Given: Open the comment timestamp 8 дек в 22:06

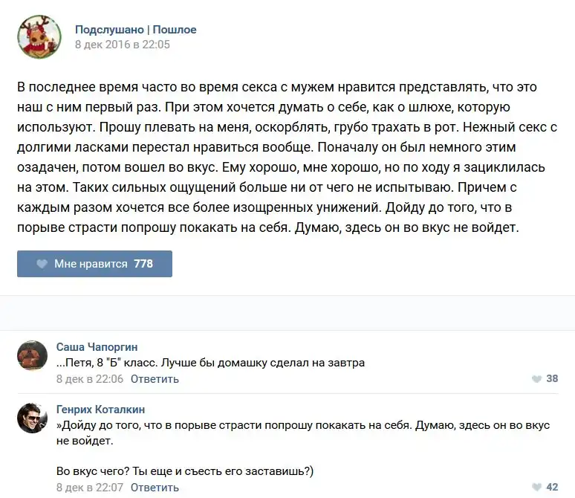Looking at the screenshot, I should (89, 379).
